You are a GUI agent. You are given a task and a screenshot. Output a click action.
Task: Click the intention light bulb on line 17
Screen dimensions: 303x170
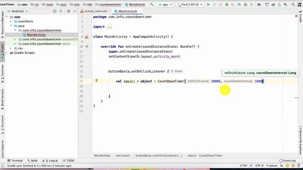[x=97, y=81]
